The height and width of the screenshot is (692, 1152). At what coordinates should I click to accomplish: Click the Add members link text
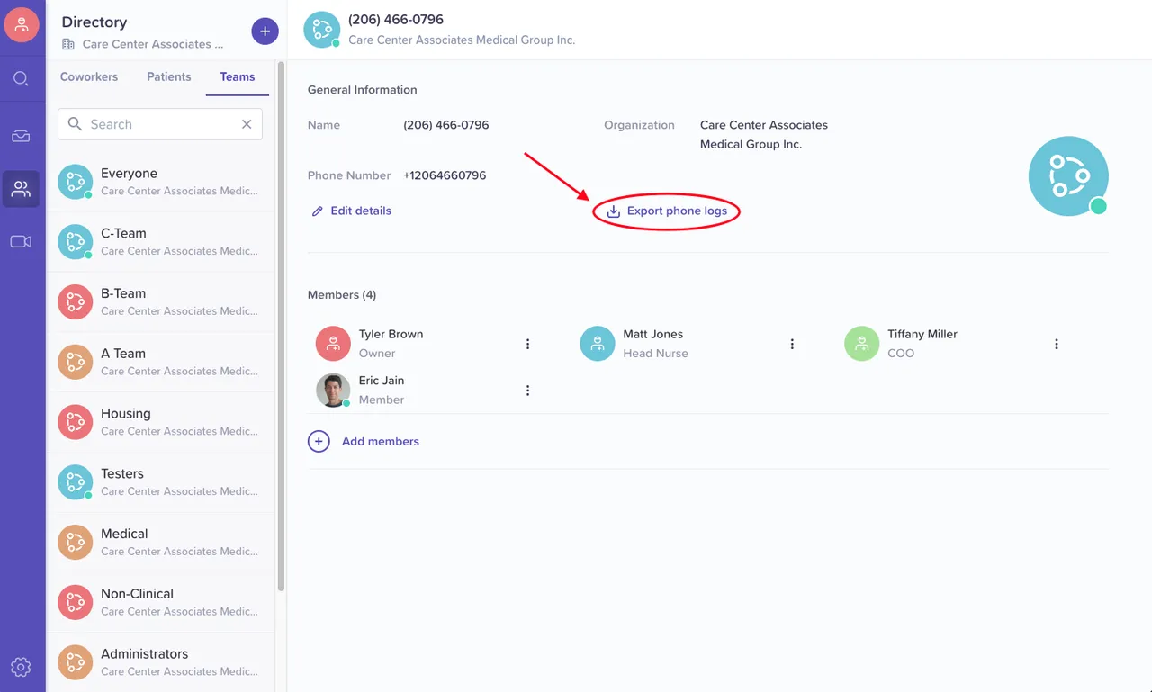(x=381, y=442)
